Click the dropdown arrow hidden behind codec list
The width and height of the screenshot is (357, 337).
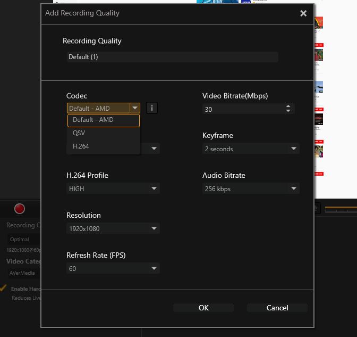pos(154,149)
